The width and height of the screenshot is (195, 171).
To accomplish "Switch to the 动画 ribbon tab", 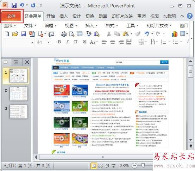I will (103, 16).
